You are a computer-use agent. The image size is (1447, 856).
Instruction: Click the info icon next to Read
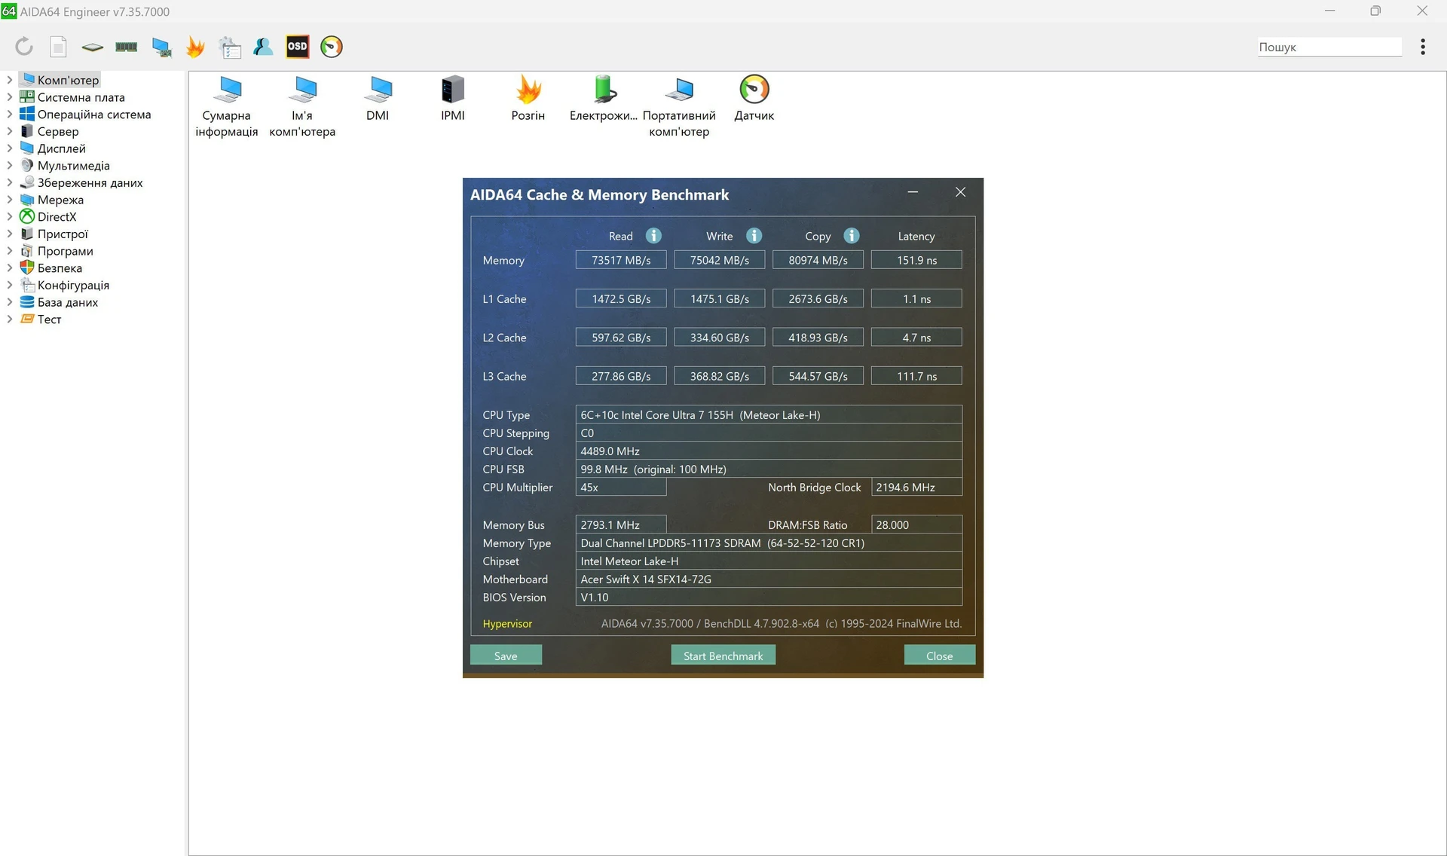point(653,236)
